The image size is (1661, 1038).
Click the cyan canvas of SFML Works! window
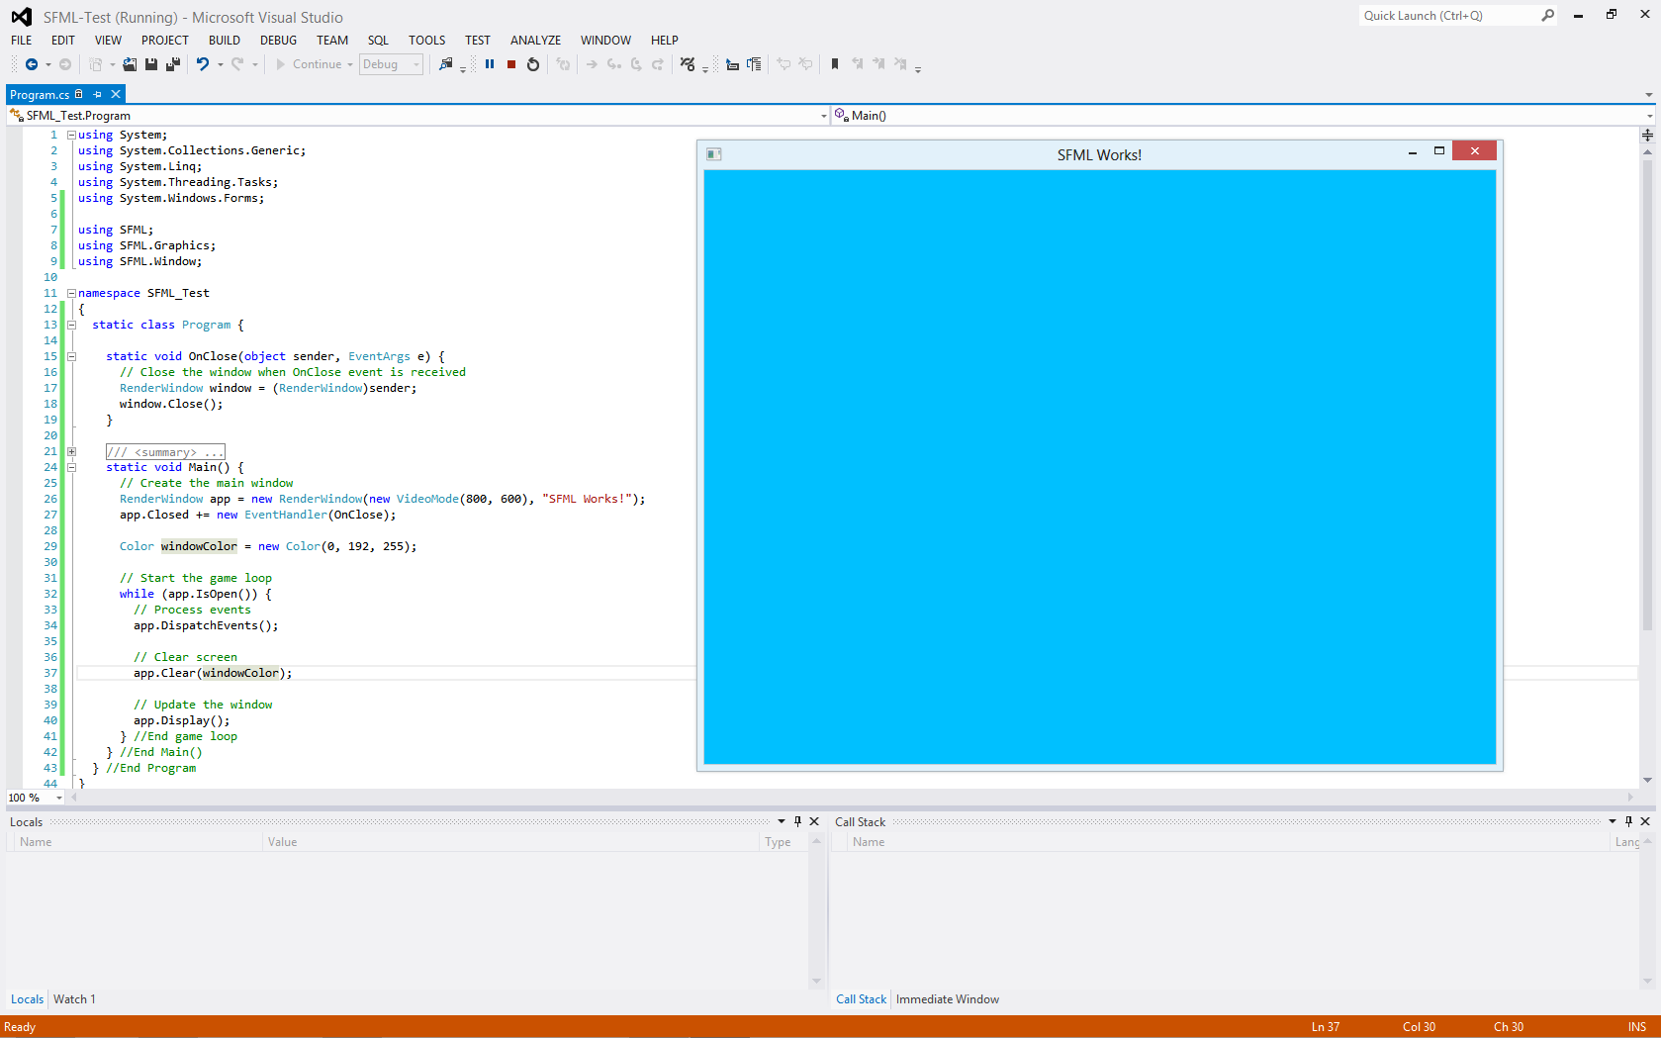point(1099,466)
